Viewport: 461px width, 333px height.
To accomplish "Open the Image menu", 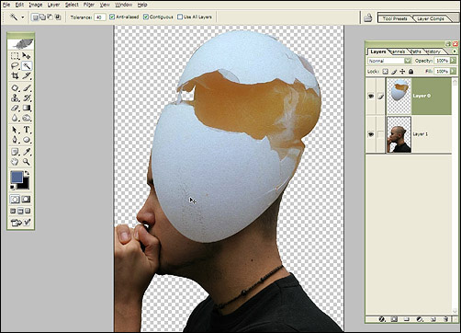I will tap(36, 5).
